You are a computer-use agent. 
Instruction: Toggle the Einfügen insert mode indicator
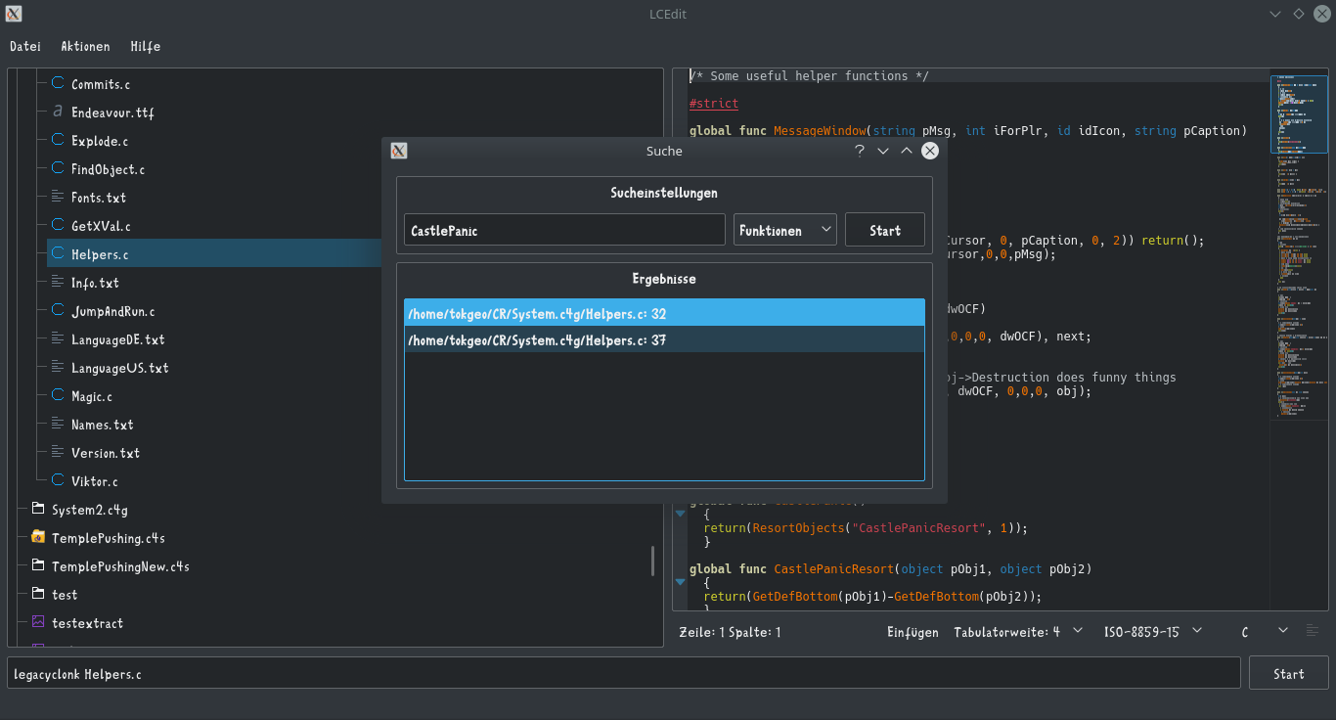click(x=913, y=632)
